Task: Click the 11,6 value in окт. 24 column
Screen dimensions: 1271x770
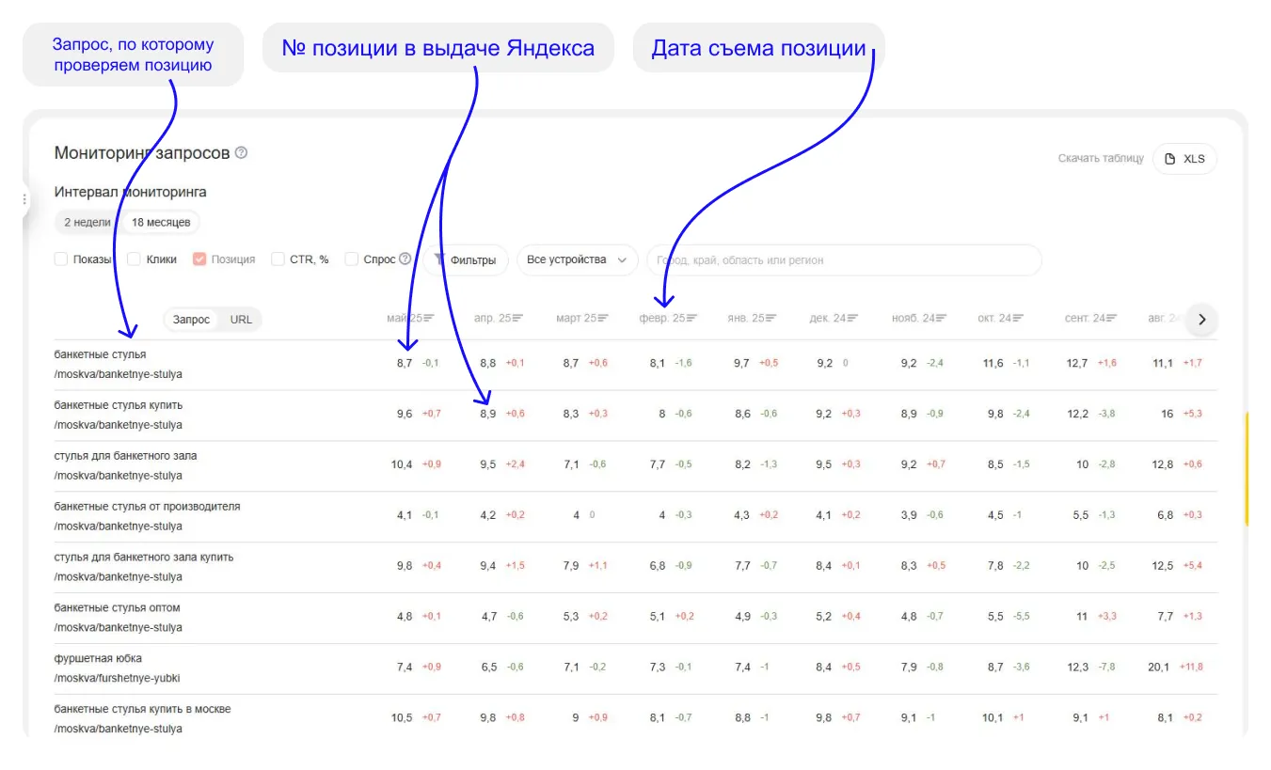Action: point(993,363)
